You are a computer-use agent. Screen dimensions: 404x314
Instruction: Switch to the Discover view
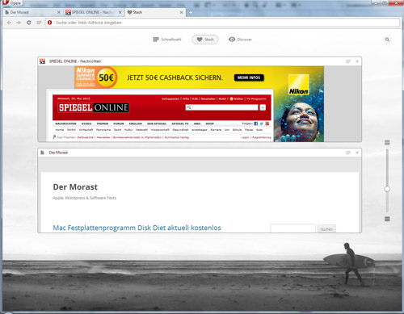tap(240, 40)
